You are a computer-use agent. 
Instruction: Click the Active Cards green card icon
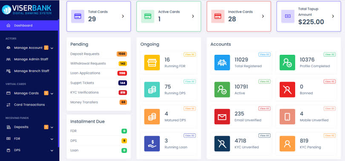coord(148,16)
